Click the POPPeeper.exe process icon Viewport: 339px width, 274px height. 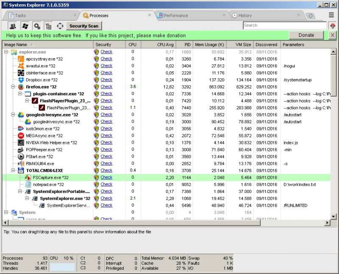21,149
